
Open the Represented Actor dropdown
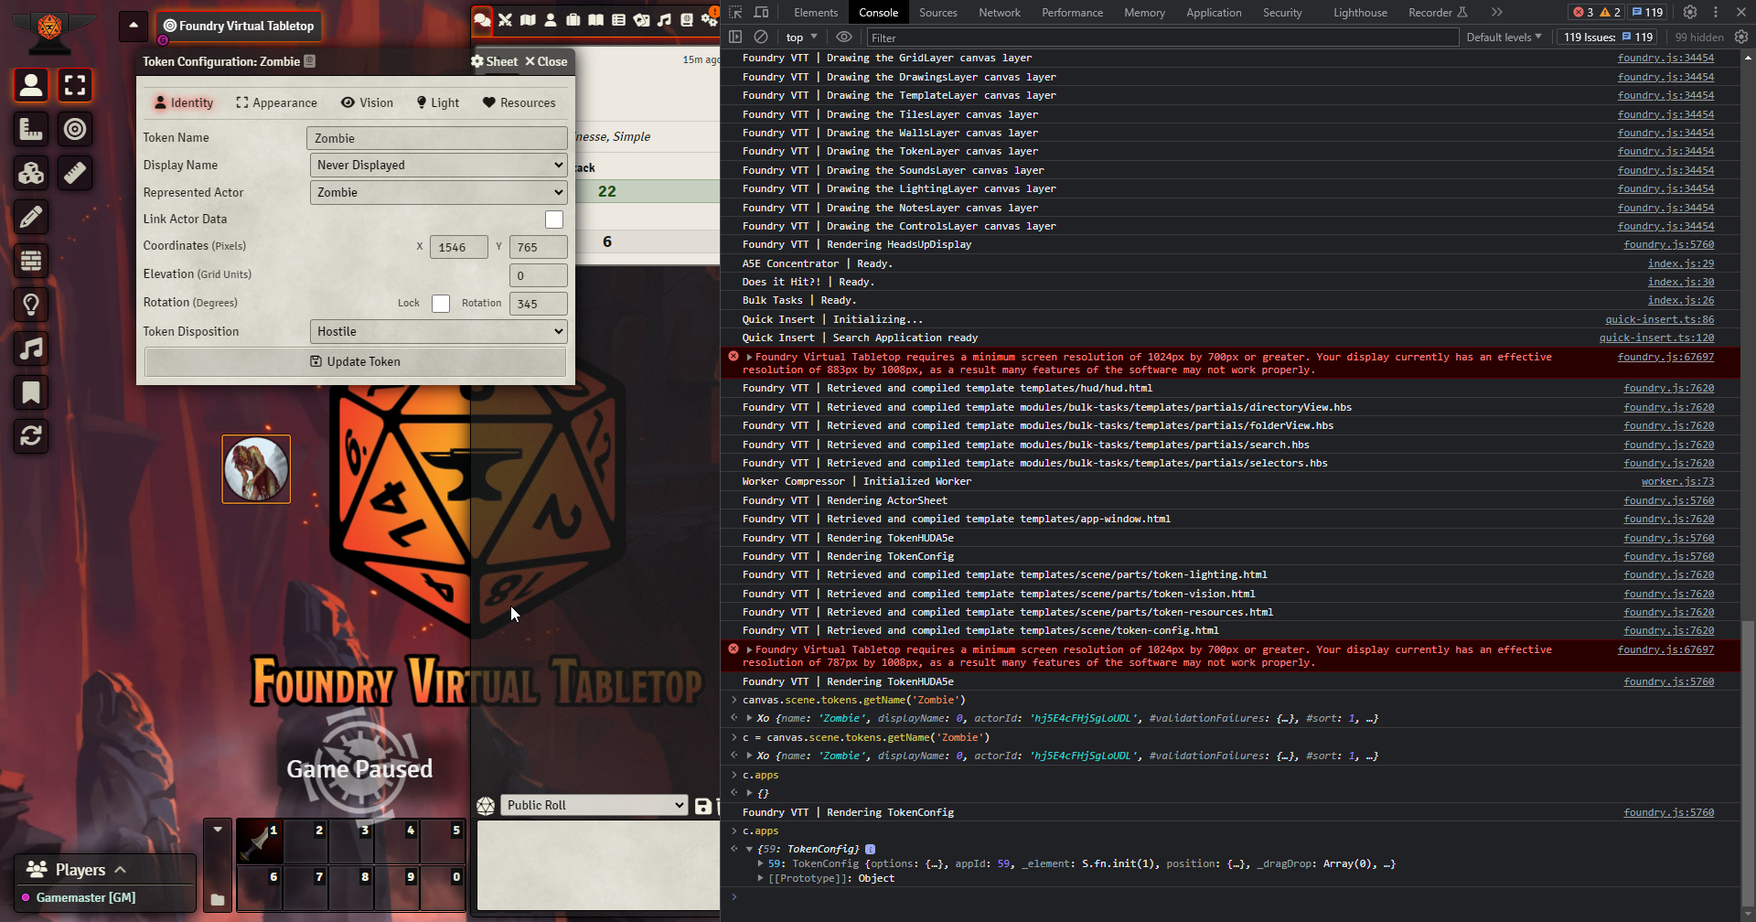439,192
